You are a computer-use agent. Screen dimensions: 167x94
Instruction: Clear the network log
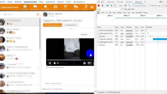pos(103,5)
